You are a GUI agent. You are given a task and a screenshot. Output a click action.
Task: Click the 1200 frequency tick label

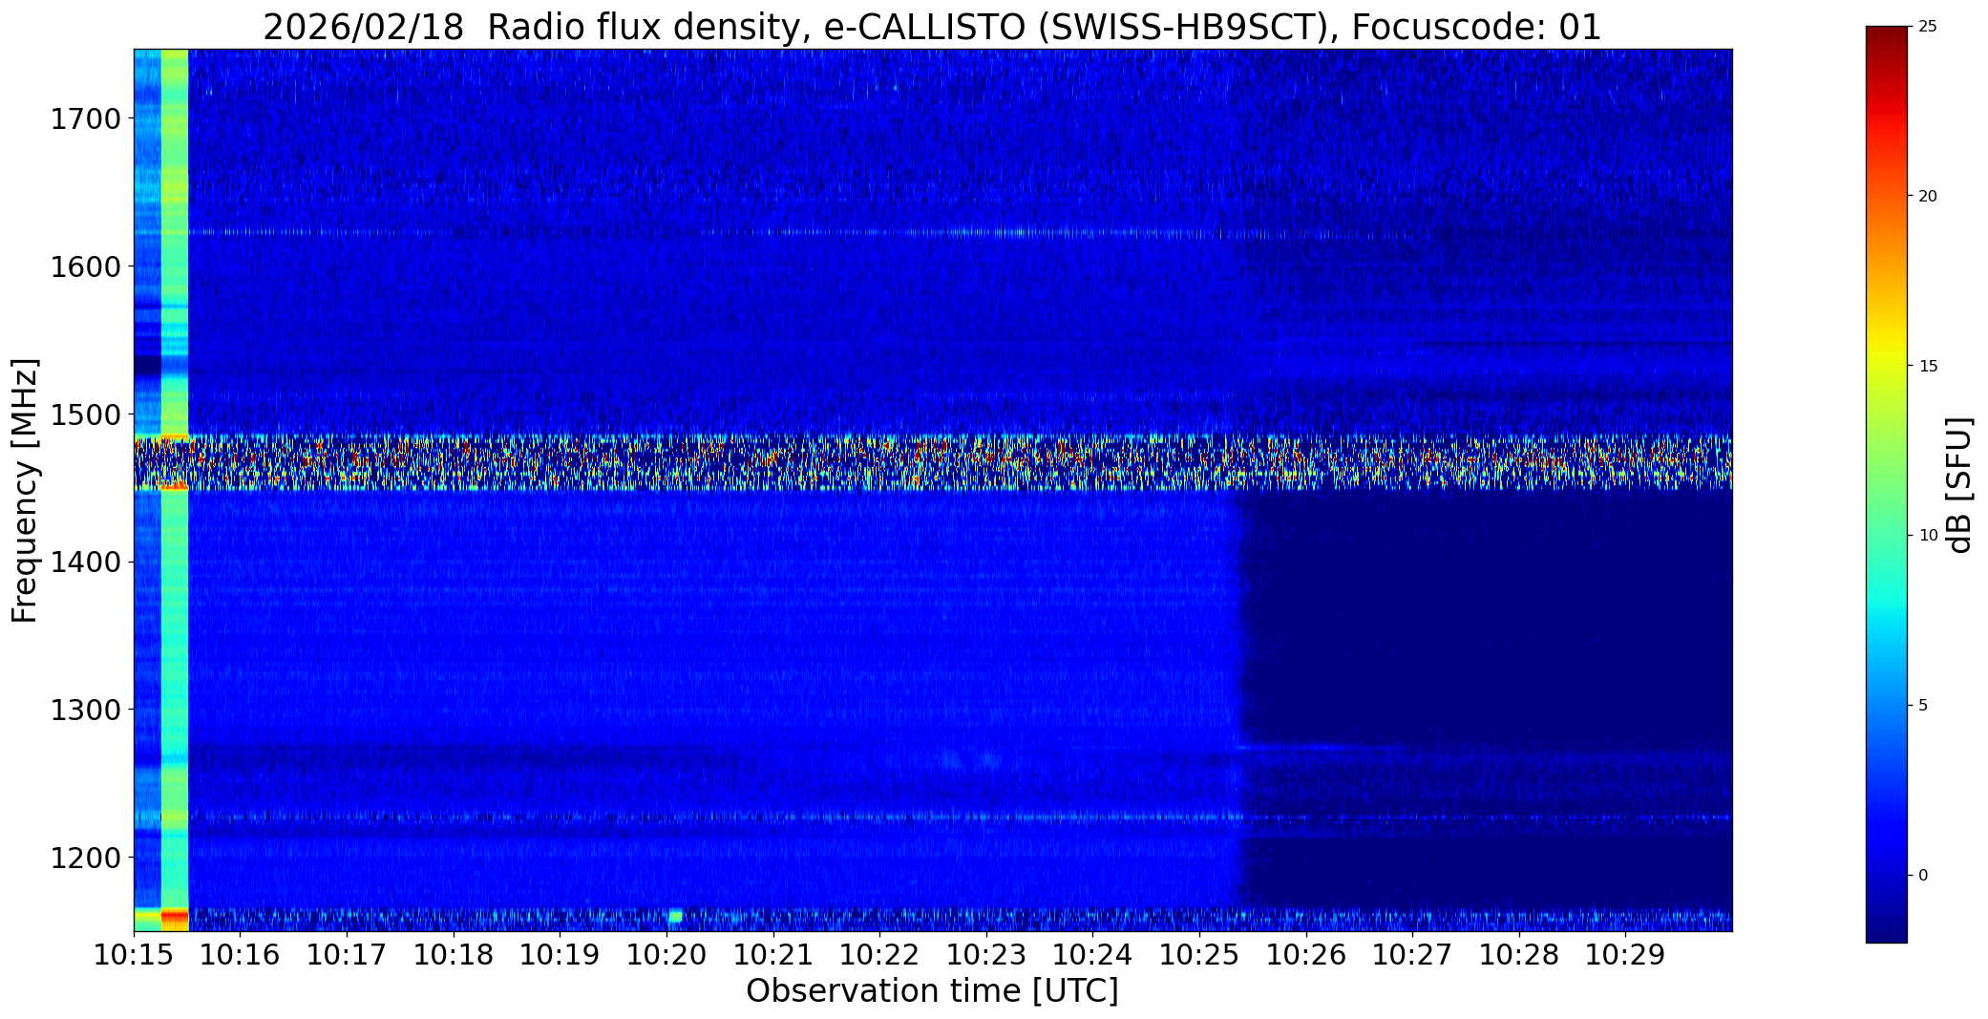click(x=85, y=858)
